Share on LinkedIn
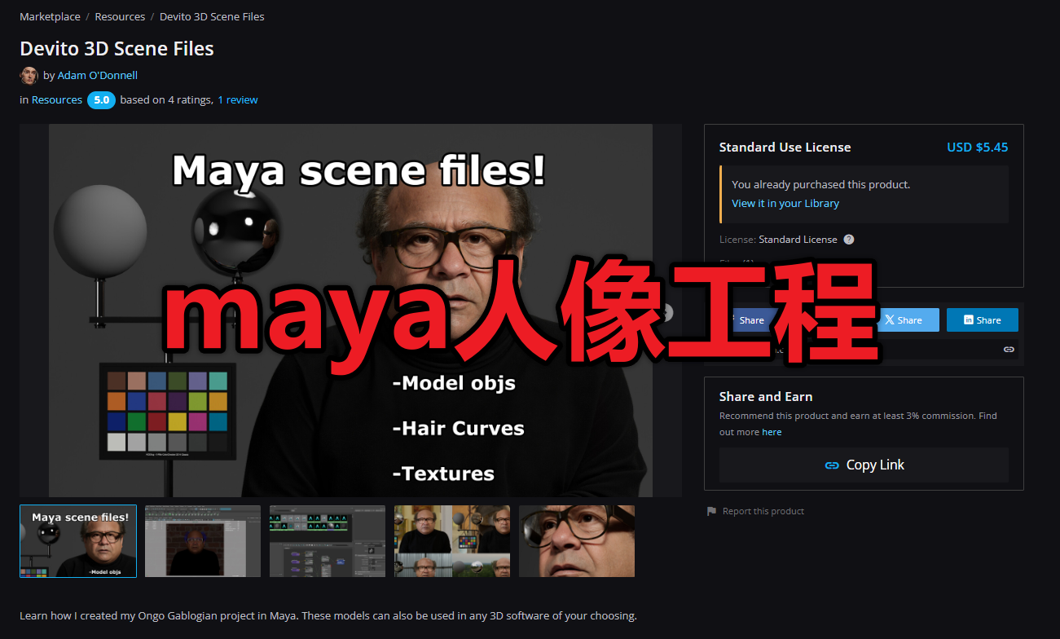 click(983, 320)
